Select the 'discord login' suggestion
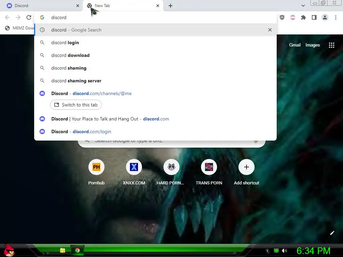343x257 pixels. [x=155, y=42]
